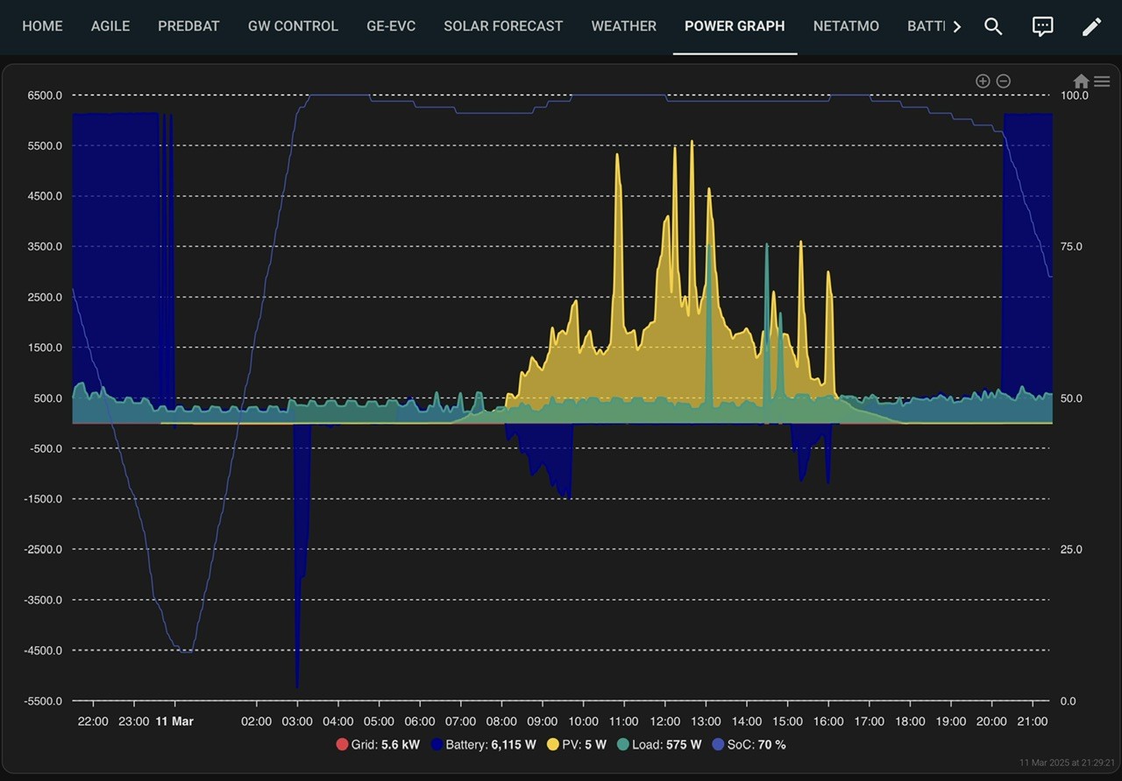The height and width of the screenshot is (781, 1122).
Task: Click the 2500.0 left axis value
Action: pyautogui.click(x=46, y=298)
